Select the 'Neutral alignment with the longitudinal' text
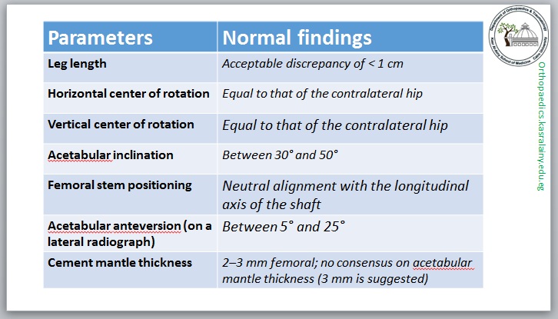This screenshot has height=319, width=558. 345,185
